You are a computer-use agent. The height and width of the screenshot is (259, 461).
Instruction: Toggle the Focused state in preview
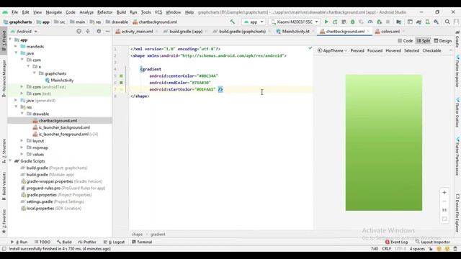[x=375, y=50]
